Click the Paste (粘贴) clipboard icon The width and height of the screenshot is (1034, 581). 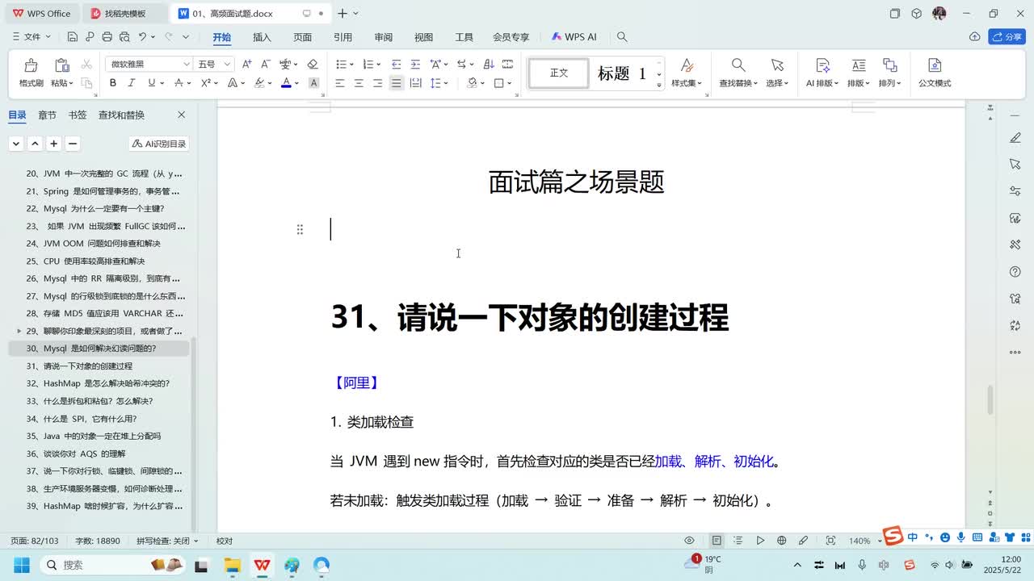coord(61,66)
